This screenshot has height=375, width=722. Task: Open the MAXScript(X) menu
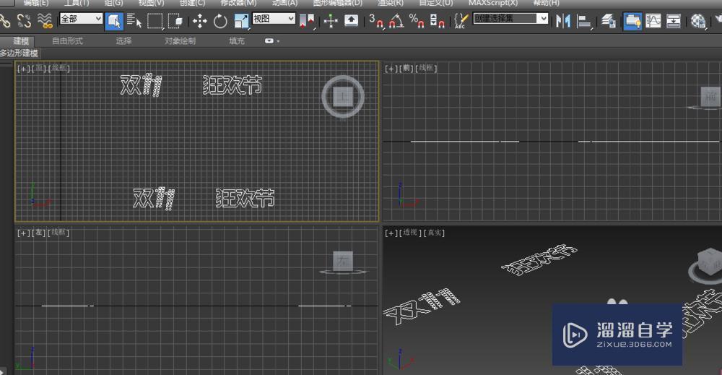pos(492,3)
